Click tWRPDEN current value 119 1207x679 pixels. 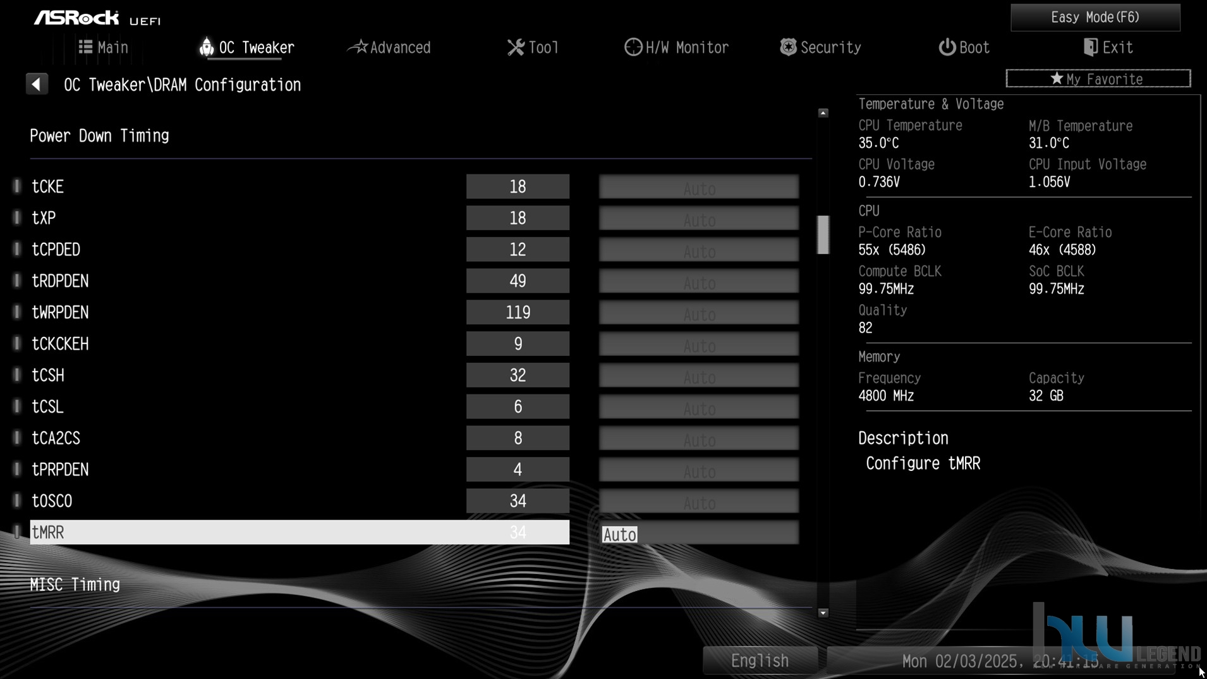coord(518,312)
